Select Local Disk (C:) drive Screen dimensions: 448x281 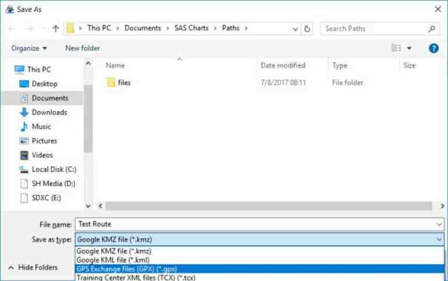(x=54, y=169)
